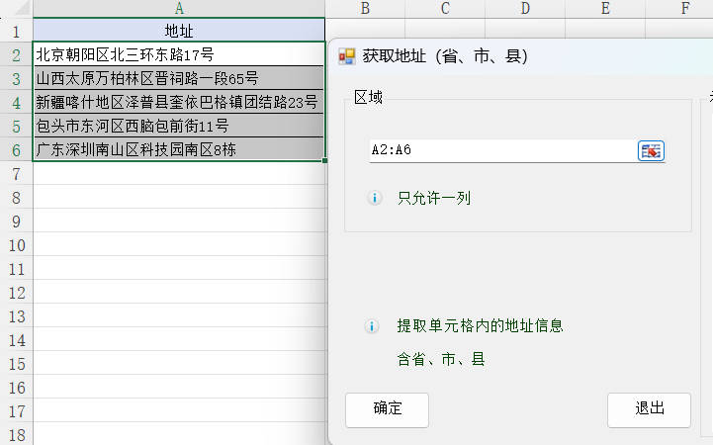Select the cell with 新疆喀什地区 address
Screen dimensions: 713x445
point(178,102)
